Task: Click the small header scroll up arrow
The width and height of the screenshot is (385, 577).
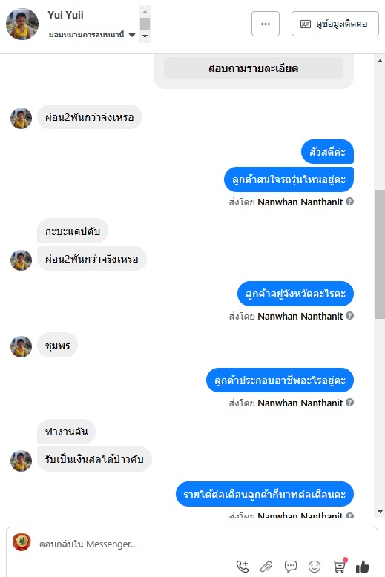Action: [x=145, y=12]
